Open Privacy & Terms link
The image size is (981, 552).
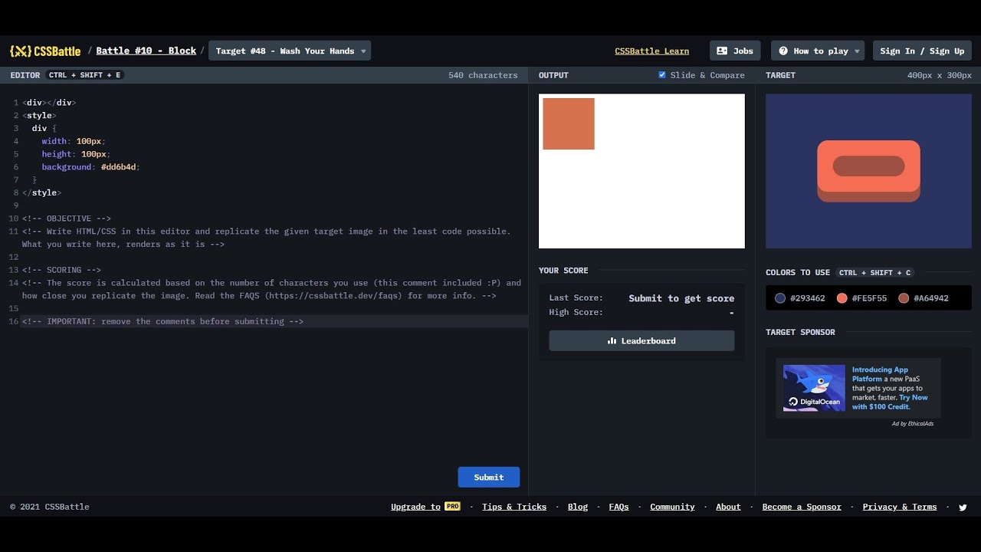coord(900,507)
